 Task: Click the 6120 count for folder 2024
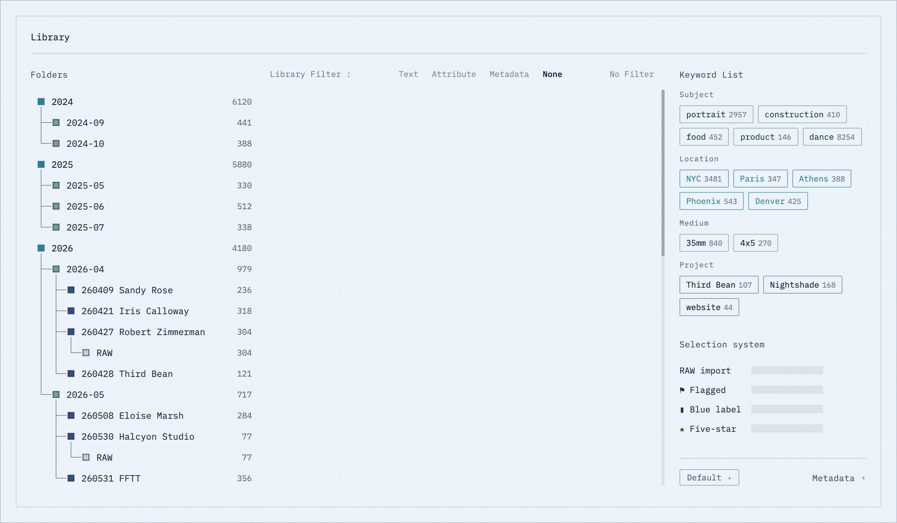pyautogui.click(x=242, y=102)
